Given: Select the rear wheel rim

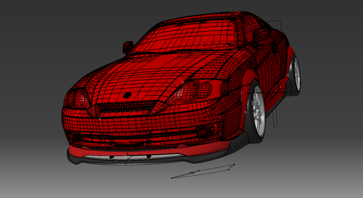Looking at the screenshot, I should point(297,74).
